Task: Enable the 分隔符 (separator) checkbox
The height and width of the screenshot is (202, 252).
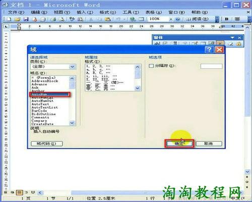Action: point(151,66)
